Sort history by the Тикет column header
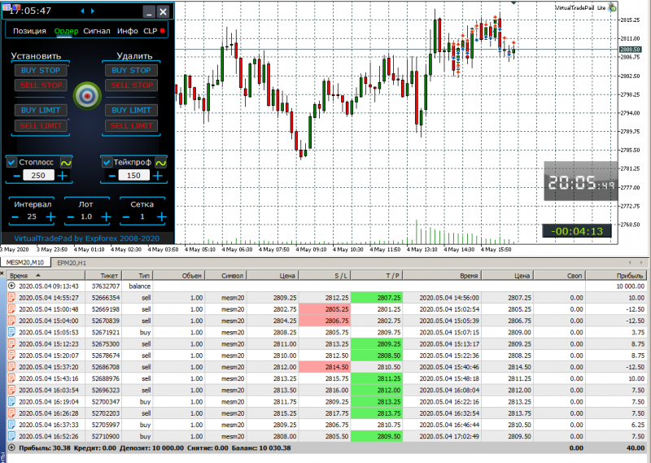Image resolution: width=651 pixels, height=463 pixels. [103, 275]
